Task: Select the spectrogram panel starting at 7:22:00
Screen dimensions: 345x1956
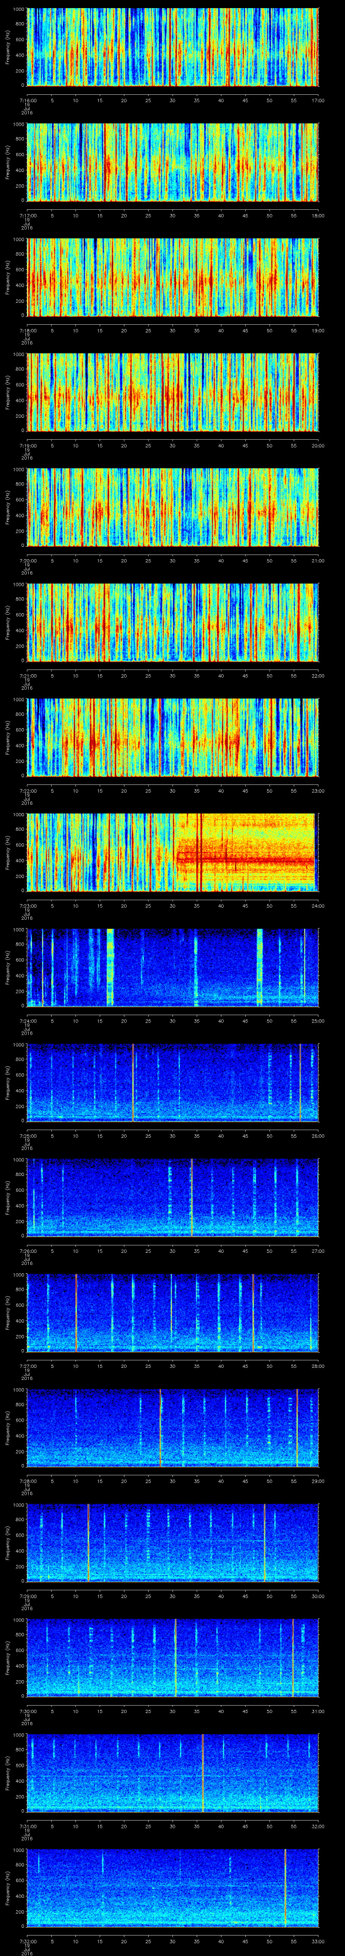Action: pyautogui.click(x=172, y=737)
